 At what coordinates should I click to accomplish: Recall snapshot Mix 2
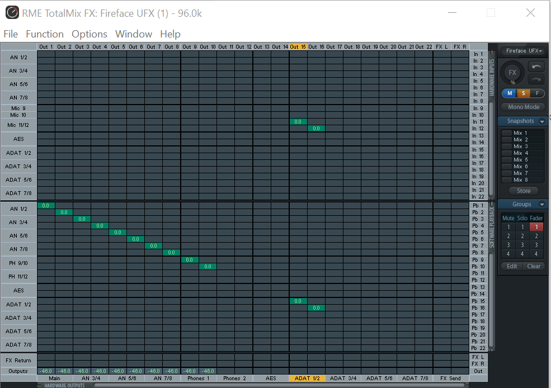tap(522, 139)
